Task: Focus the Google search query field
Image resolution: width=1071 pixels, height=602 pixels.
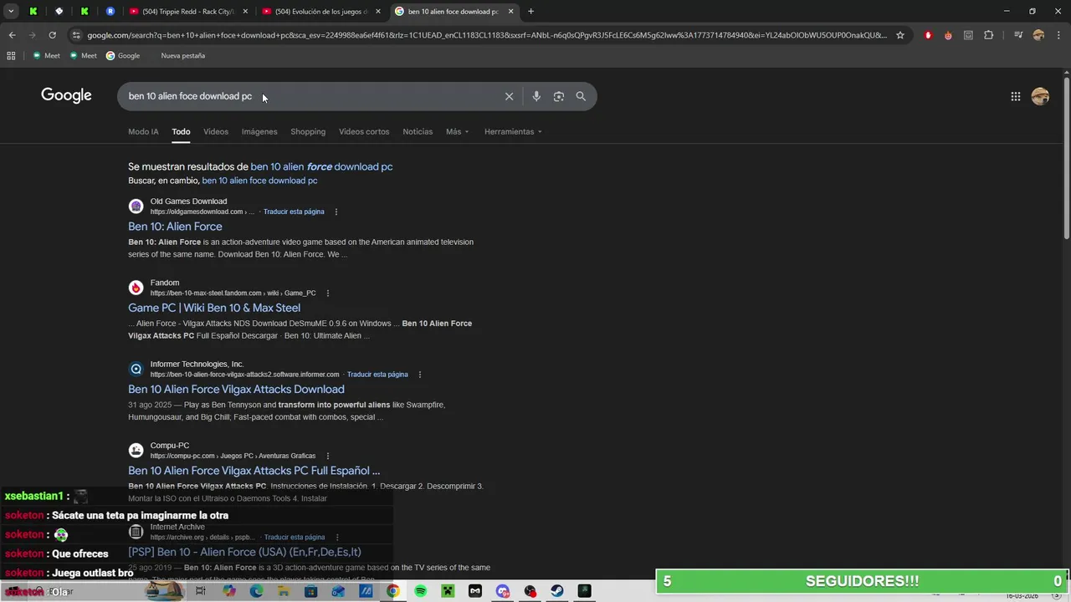Action: 310,96
